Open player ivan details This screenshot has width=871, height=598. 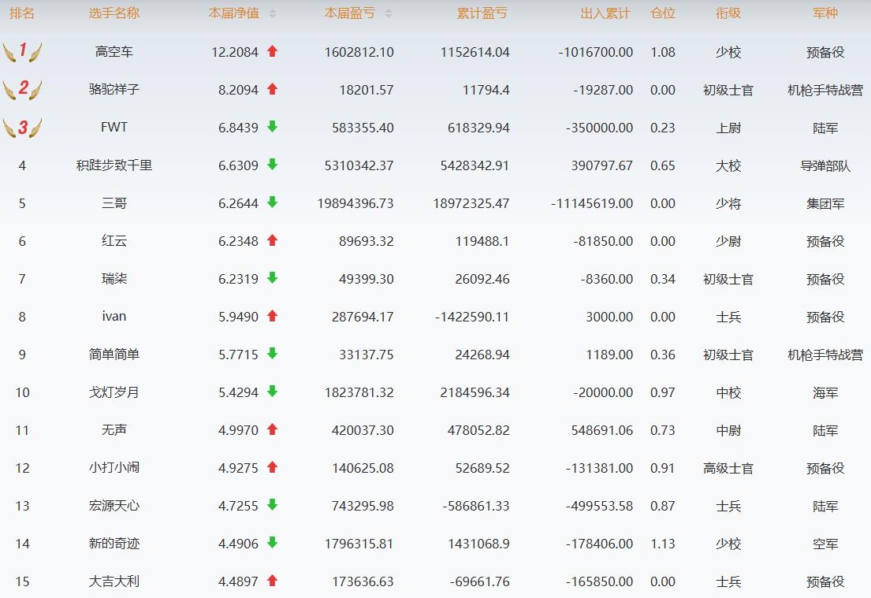[114, 317]
